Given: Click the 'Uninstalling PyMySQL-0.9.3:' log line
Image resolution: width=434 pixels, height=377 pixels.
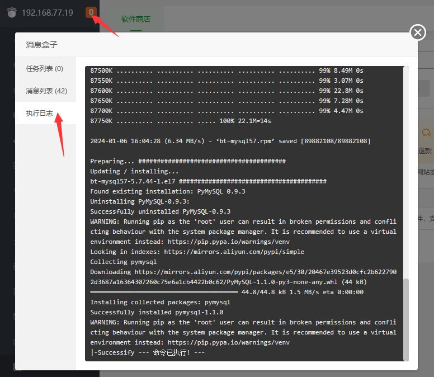Looking at the screenshot, I should point(140,201).
